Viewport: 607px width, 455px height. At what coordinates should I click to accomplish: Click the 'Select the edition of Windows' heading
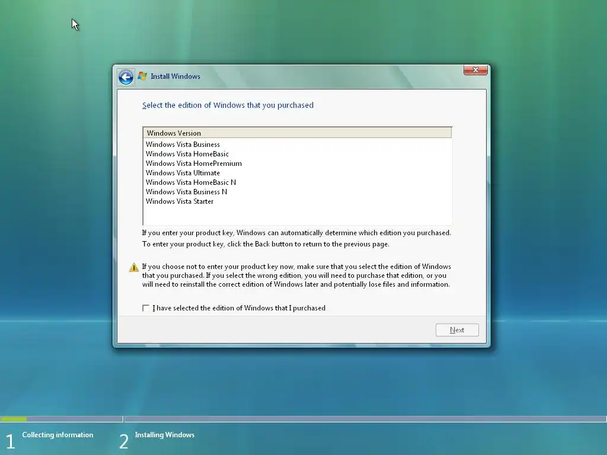[x=228, y=105]
